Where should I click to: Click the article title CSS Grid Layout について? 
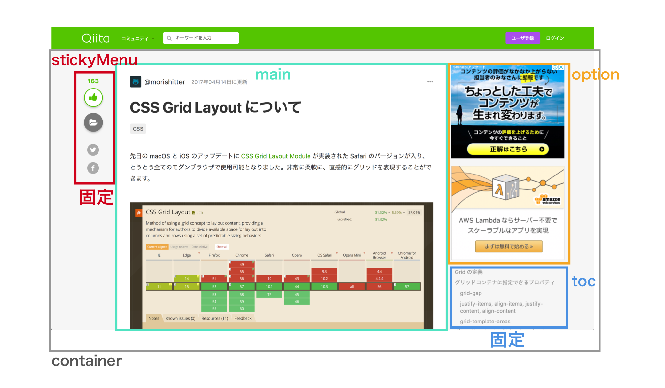(215, 107)
